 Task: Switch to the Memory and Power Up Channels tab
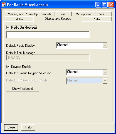pyautogui.click(x=29, y=14)
